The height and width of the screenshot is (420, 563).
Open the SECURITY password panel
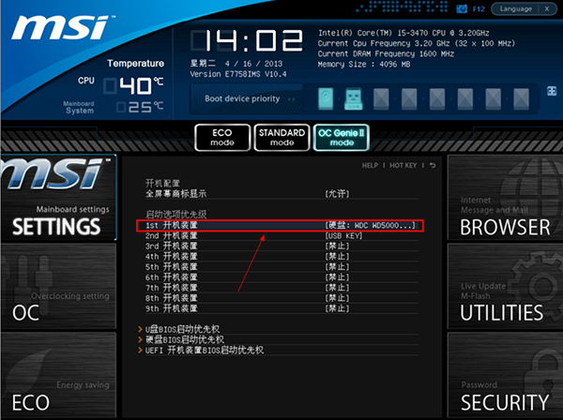pos(505,375)
